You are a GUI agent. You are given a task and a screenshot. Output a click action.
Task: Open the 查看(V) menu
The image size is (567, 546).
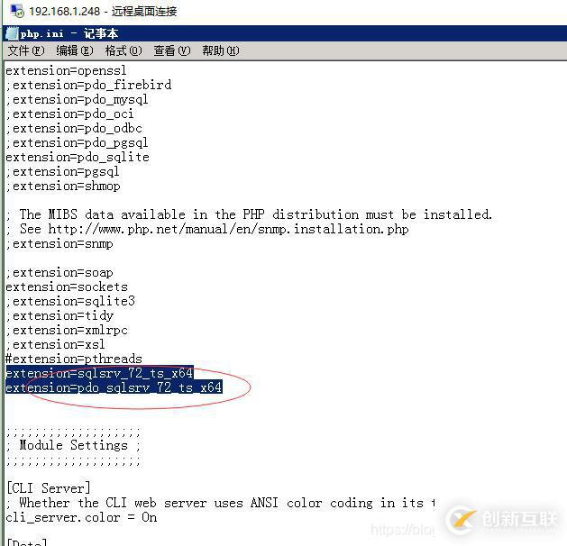point(172,51)
